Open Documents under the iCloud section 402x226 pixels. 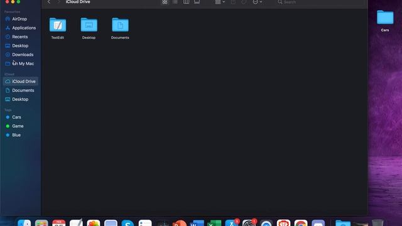(23, 90)
